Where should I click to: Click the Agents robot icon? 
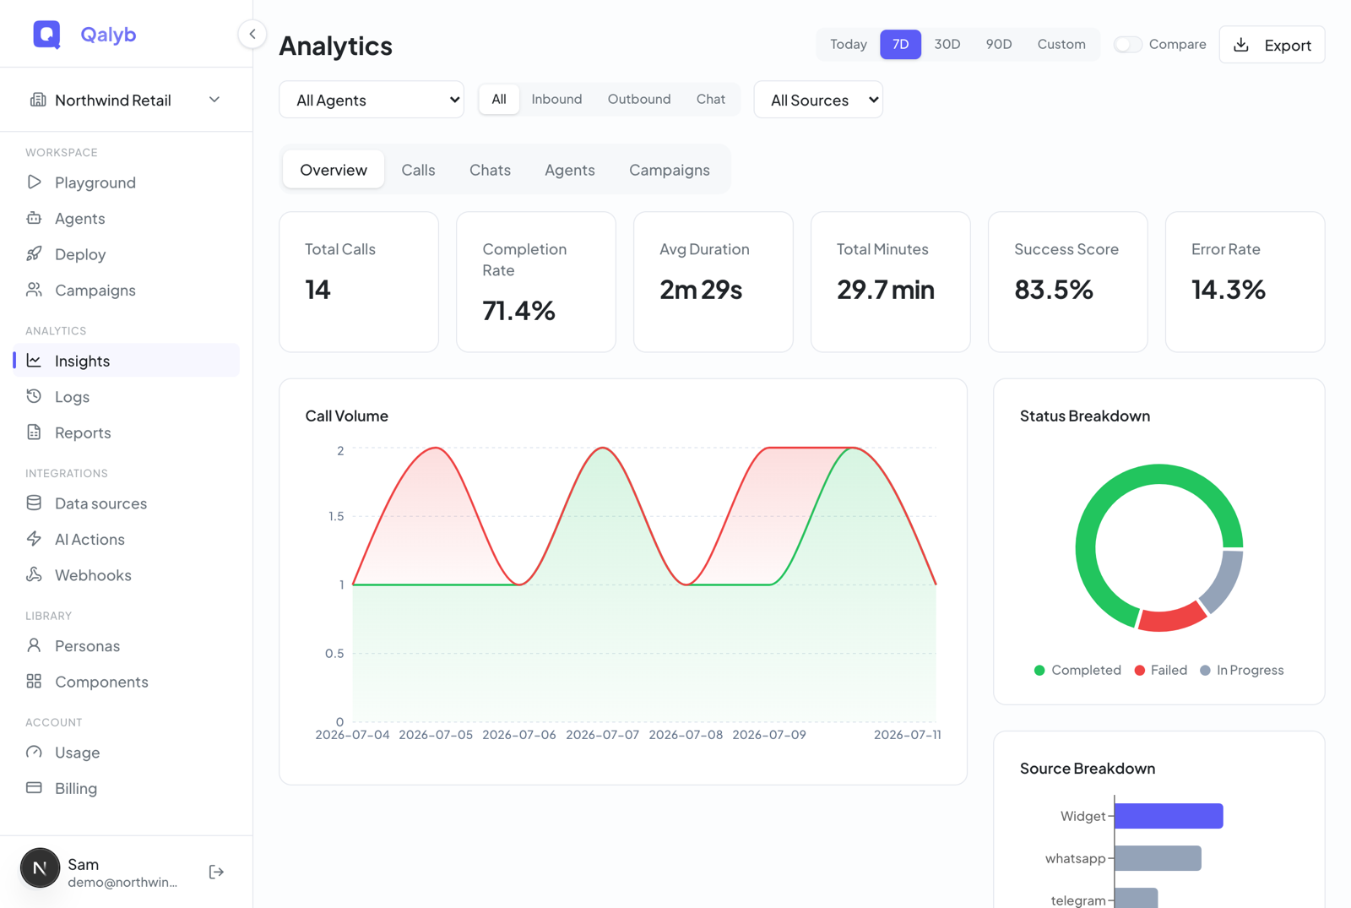(34, 218)
